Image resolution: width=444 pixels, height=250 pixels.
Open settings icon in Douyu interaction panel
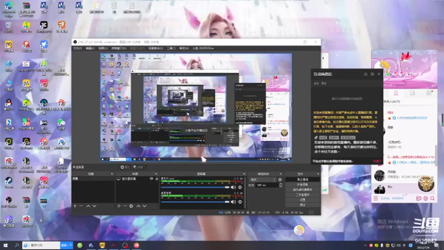click(x=372, y=74)
